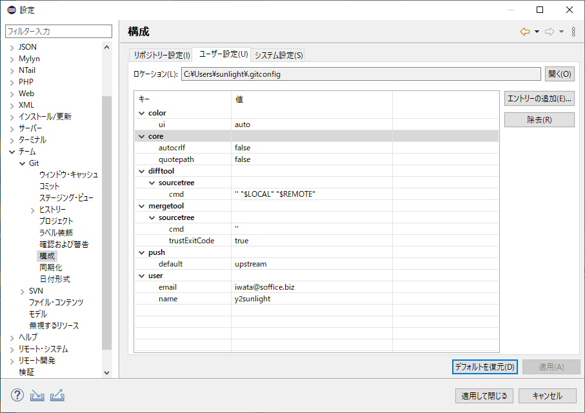Click the エントリーの追加 button
The width and height of the screenshot is (585, 413).
click(x=539, y=99)
